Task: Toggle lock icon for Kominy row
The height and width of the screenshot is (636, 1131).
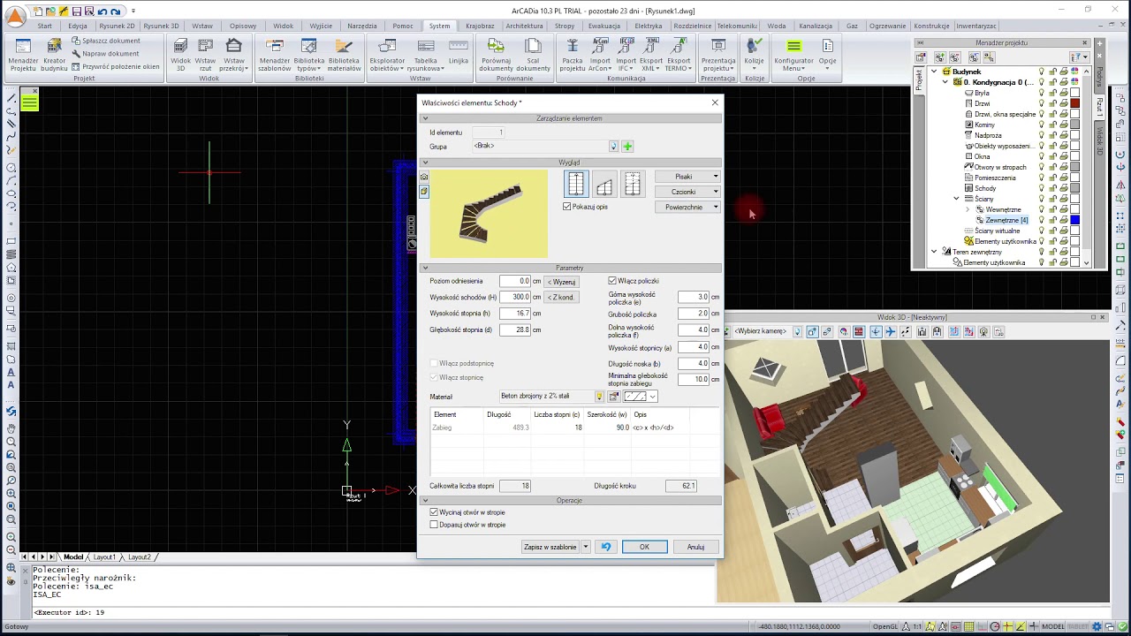Action: coord(1052,125)
